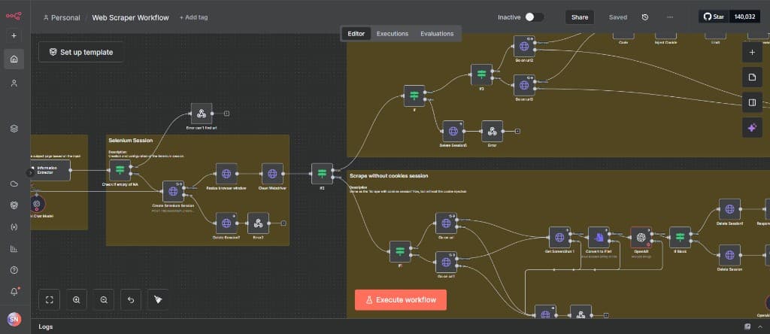Select the Clean Webdriver node

point(272,174)
